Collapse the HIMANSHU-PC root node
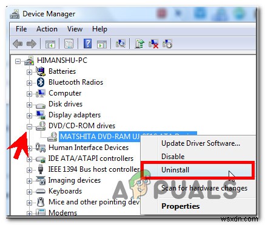This screenshot has width=265, height=225. click(x=18, y=61)
